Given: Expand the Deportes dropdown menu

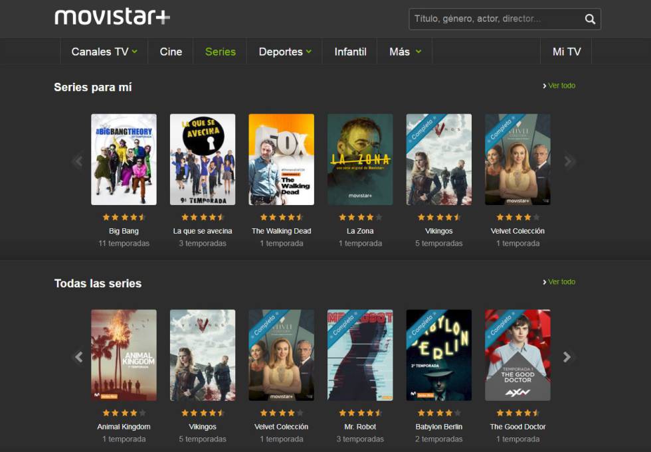Looking at the screenshot, I should pyautogui.click(x=285, y=51).
